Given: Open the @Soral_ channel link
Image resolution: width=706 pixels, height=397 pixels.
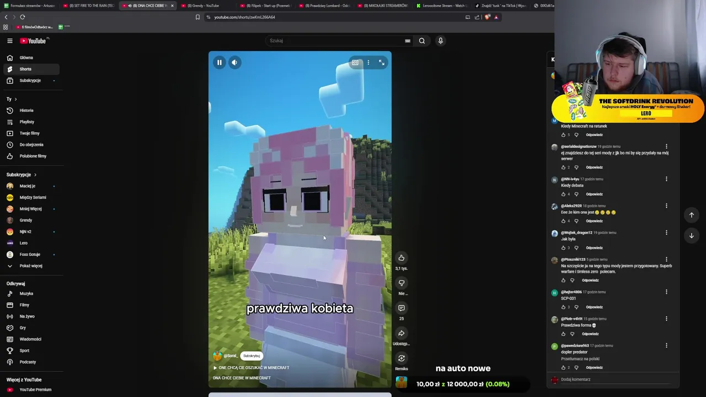Looking at the screenshot, I should pyautogui.click(x=230, y=356).
